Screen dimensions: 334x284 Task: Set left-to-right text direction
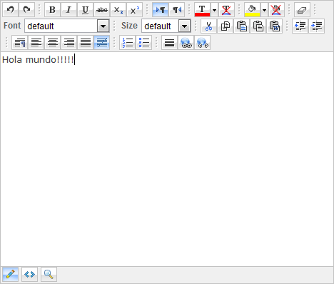point(161,9)
